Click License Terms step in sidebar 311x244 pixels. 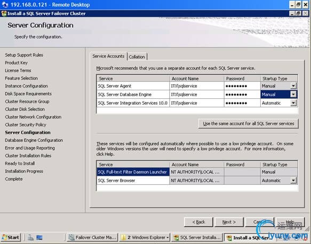(x=18, y=70)
